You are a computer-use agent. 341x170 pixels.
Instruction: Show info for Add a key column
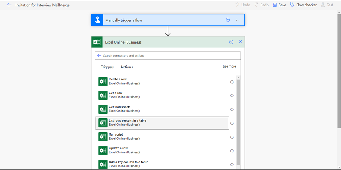click(232, 164)
